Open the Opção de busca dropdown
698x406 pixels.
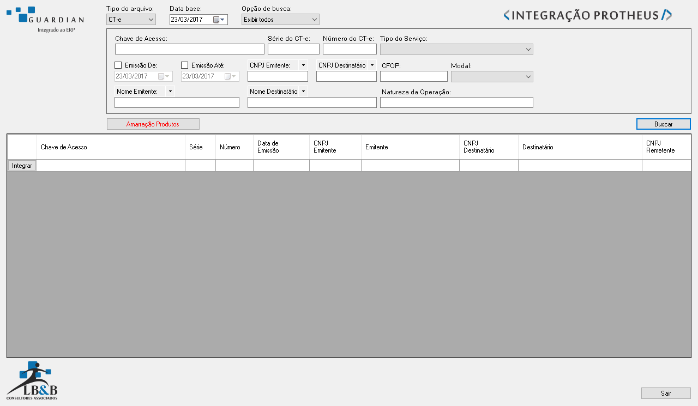click(280, 20)
